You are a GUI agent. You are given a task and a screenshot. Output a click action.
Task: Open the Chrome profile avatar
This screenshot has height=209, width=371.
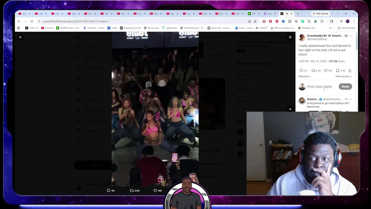pos(348,21)
